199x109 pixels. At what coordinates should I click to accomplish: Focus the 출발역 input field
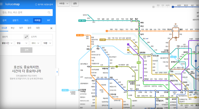12,37
